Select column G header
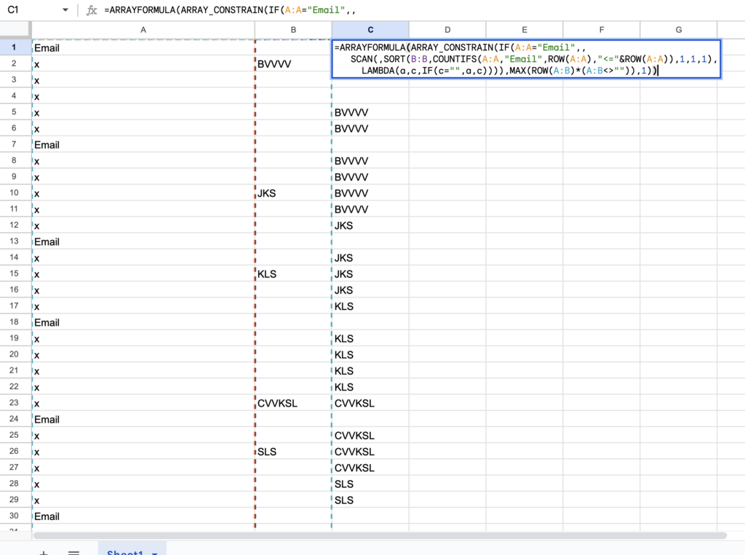Image resolution: width=745 pixels, height=555 pixels. (678, 30)
